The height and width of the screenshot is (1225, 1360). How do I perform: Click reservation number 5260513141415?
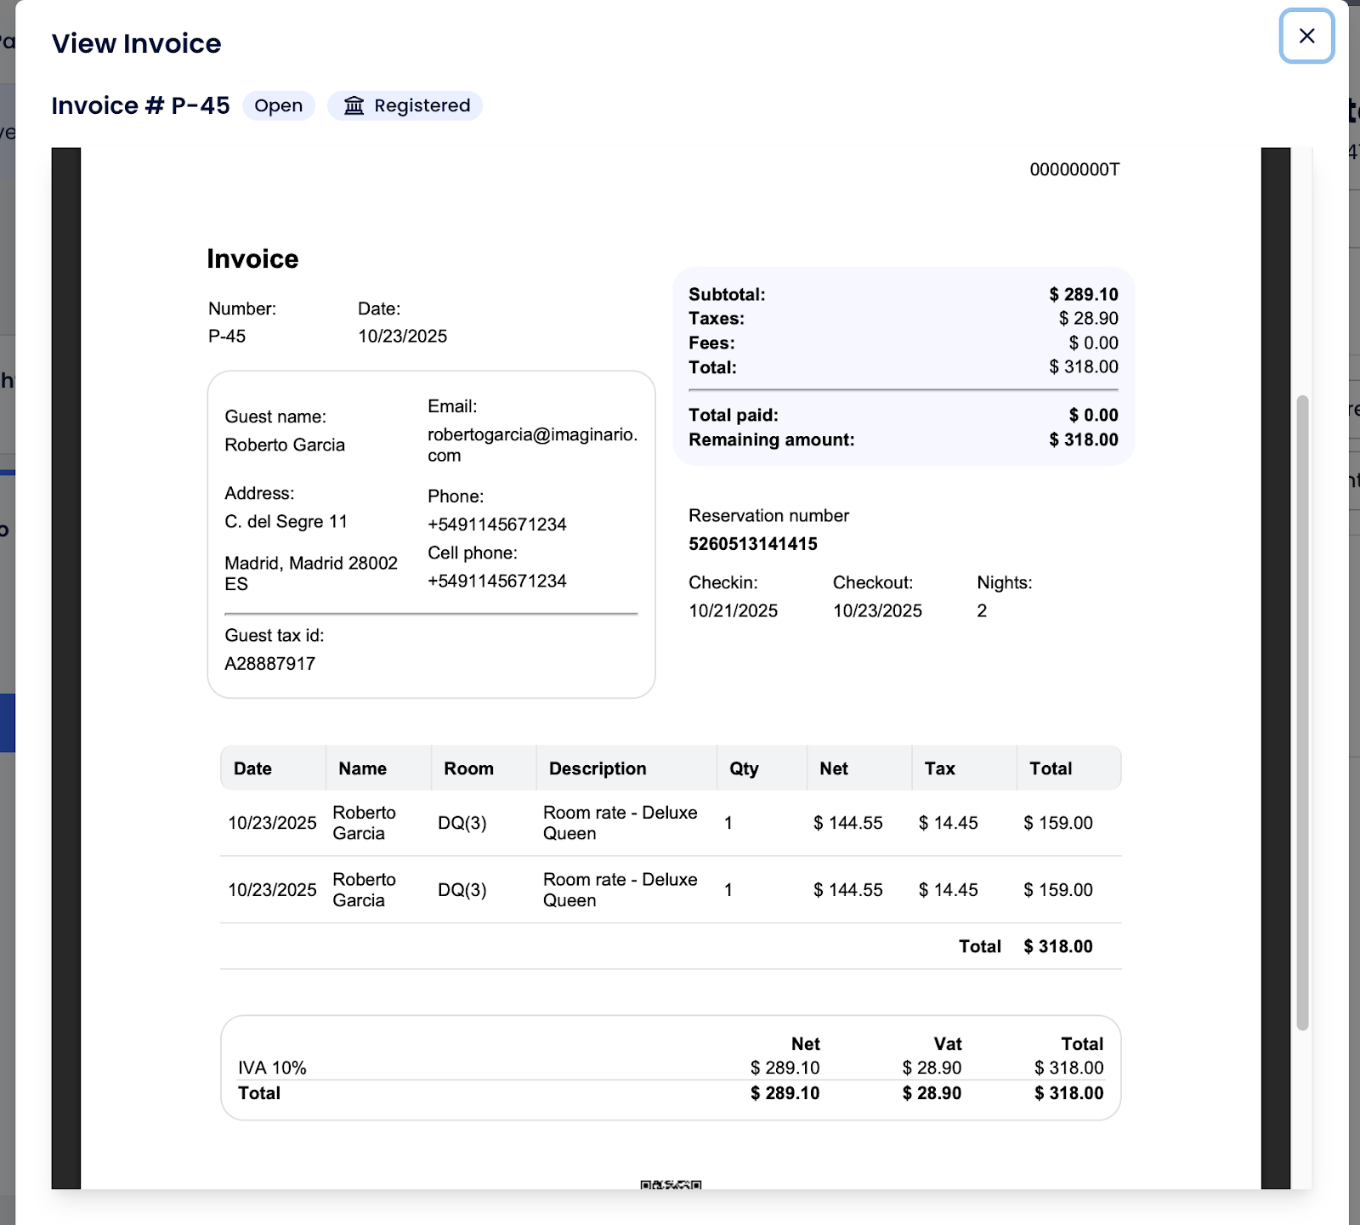point(752,544)
